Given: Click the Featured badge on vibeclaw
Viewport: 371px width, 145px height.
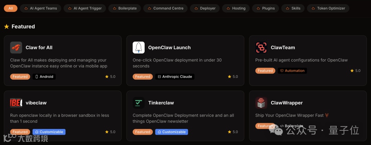Looking at the screenshot, I should point(20,132).
